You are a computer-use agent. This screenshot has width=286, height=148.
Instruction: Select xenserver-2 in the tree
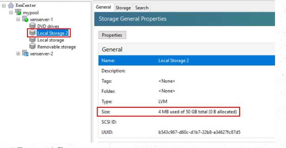(42, 54)
